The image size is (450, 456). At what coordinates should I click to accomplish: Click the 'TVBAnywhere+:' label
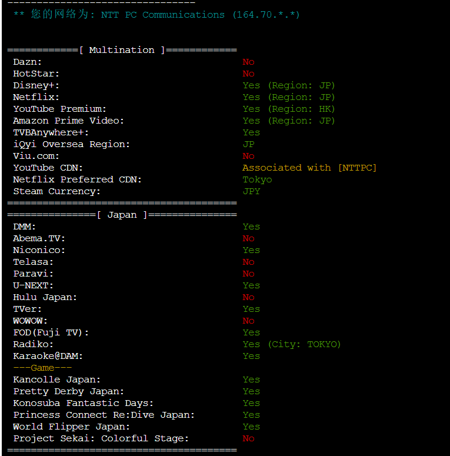(51, 132)
